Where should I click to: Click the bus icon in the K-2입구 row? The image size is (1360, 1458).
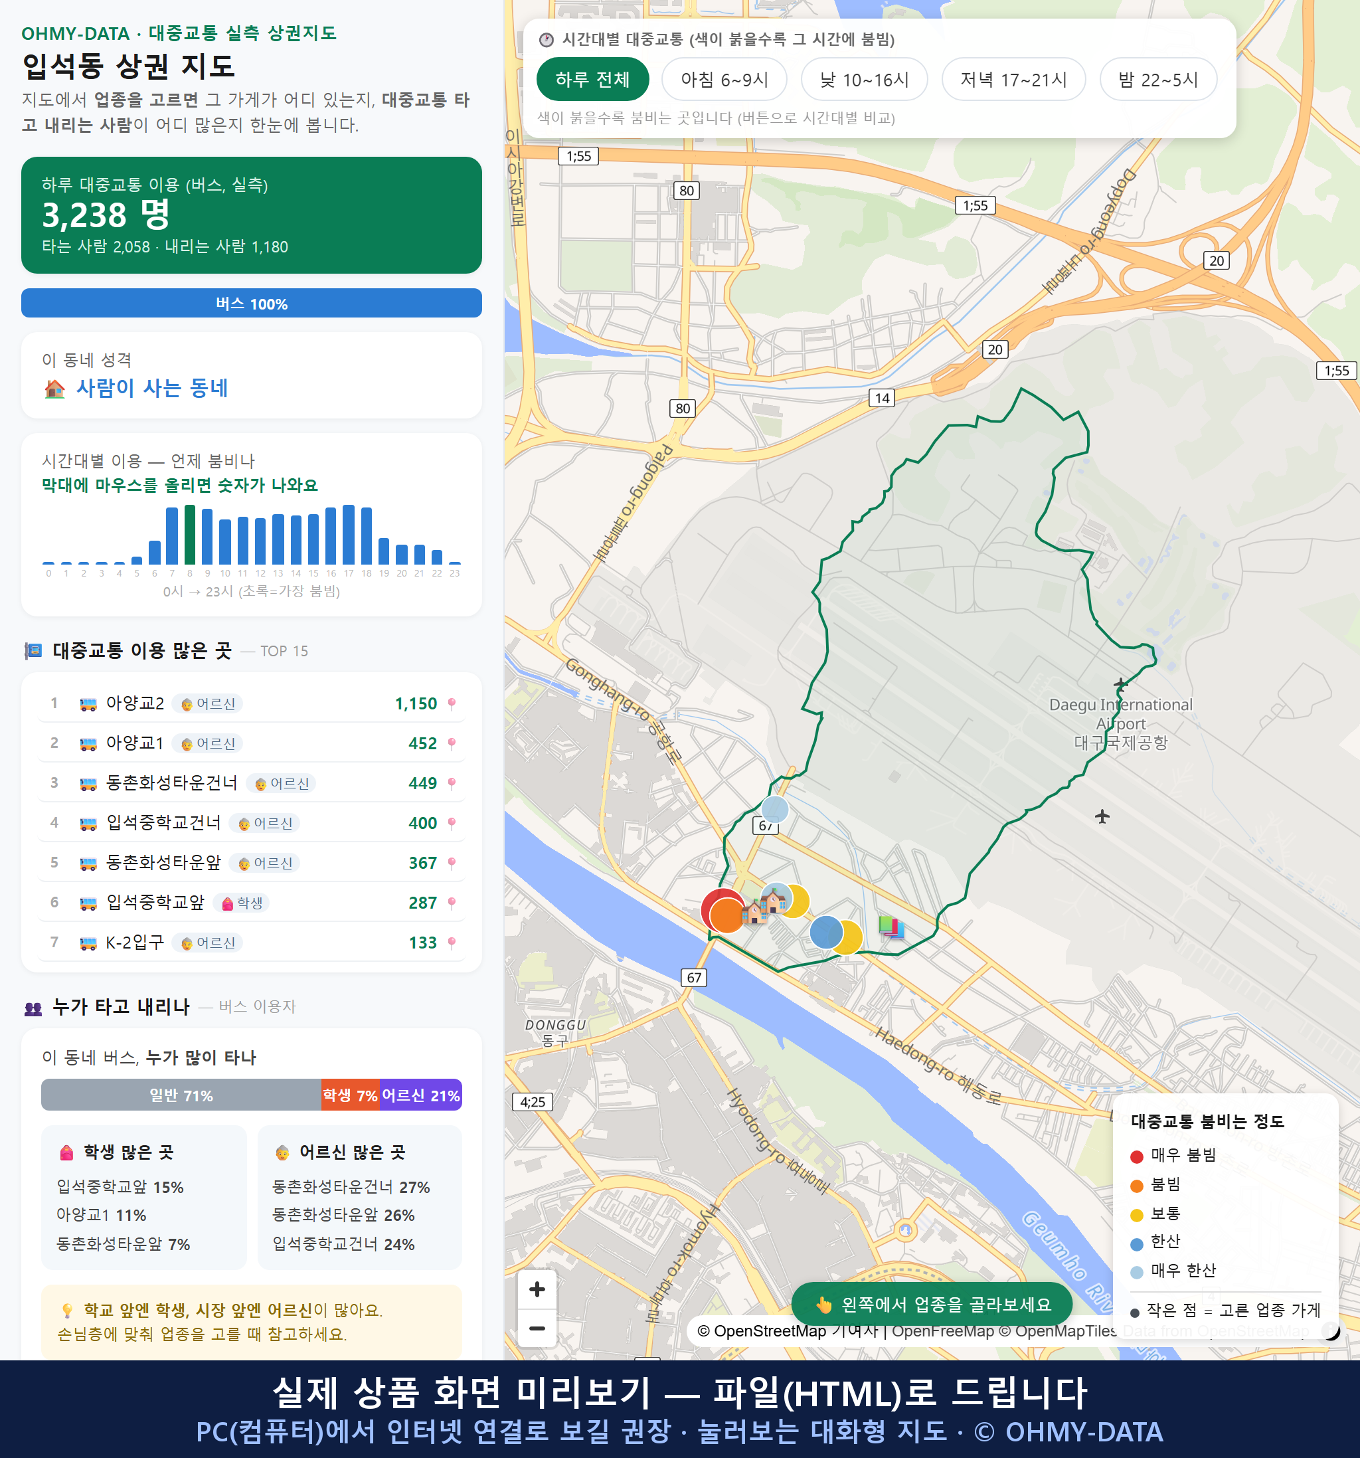88,943
